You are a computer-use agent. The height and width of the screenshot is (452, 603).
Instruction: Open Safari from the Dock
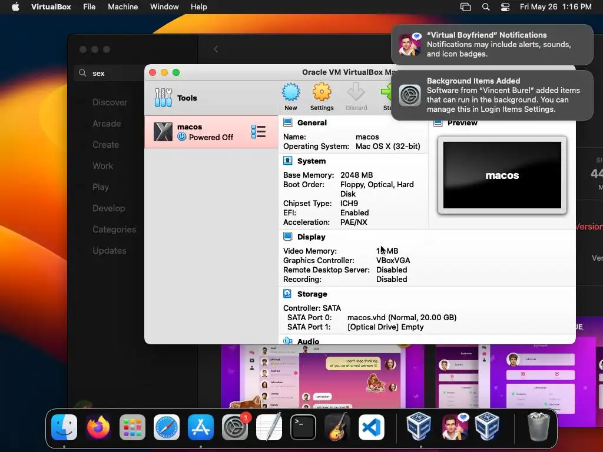click(x=167, y=427)
